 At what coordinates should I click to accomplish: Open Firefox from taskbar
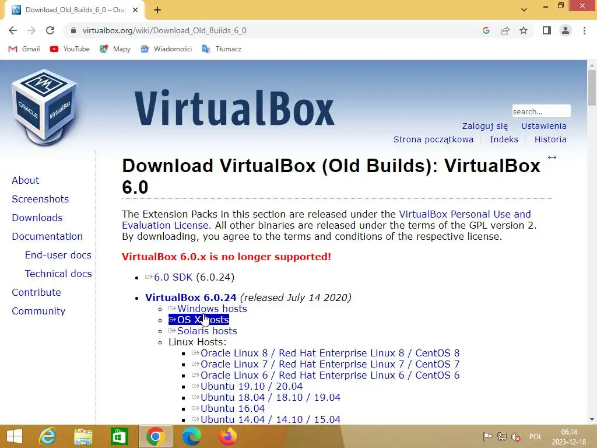228,436
